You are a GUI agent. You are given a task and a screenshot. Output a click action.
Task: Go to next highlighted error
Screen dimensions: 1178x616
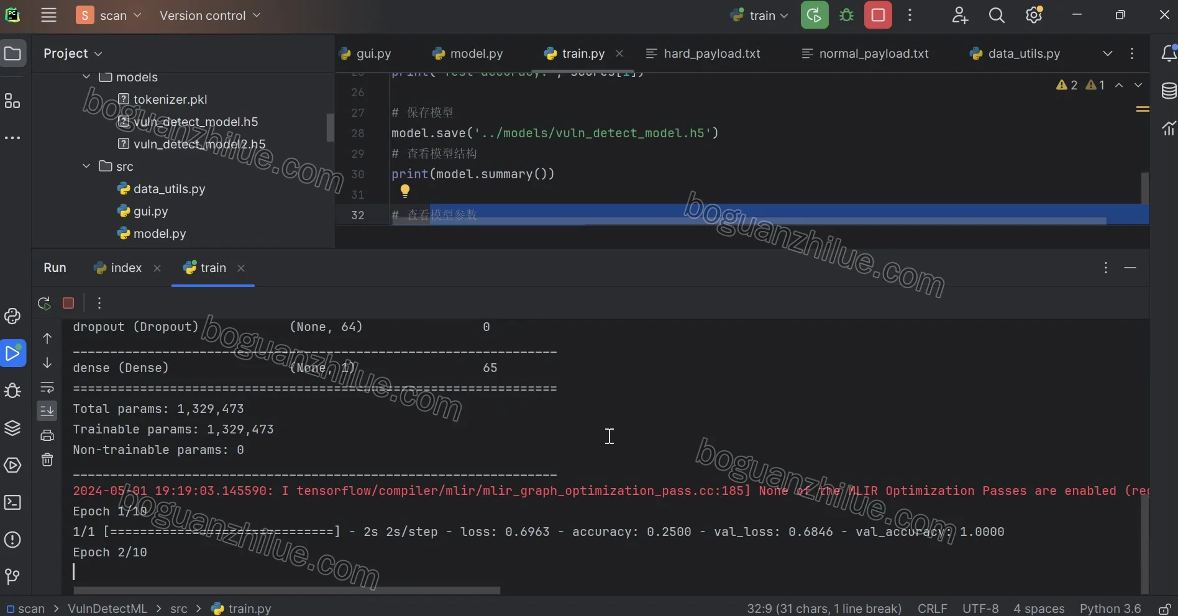coord(1138,85)
